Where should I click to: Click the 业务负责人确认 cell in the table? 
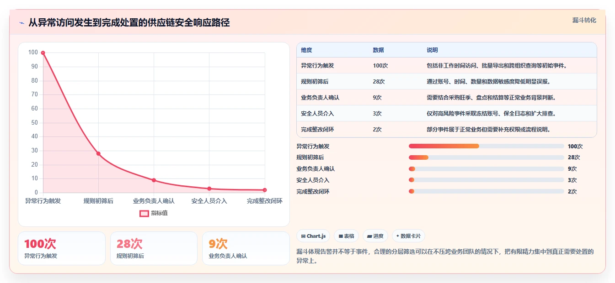tap(321, 98)
